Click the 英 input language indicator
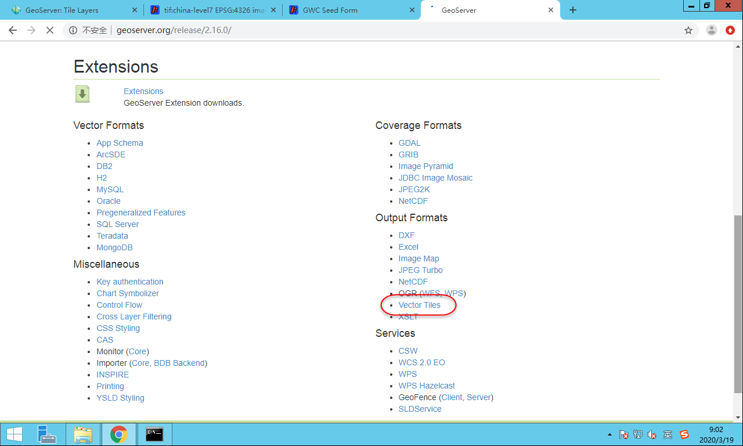Image resolution: width=743 pixels, height=446 pixels. pos(668,434)
